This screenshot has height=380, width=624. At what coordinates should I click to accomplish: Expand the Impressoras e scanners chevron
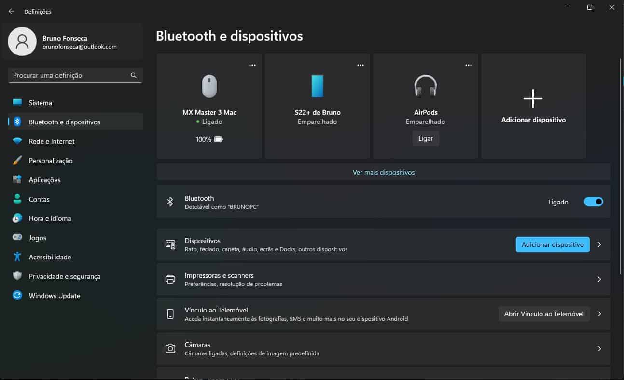coord(599,279)
